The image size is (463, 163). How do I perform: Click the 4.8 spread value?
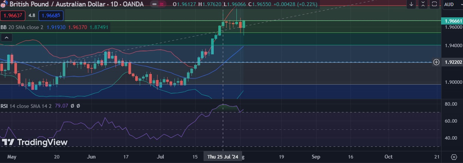(32, 16)
